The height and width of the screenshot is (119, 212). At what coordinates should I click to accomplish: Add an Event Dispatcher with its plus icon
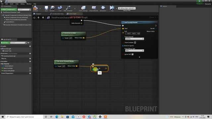click(x=30, y=73)
